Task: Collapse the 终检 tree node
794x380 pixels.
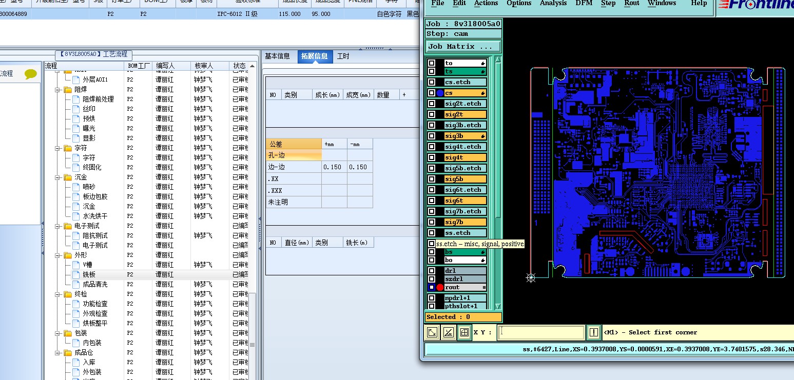Action: click(56, 294)
